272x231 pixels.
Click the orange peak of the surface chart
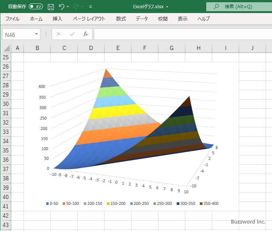(107, 75)
